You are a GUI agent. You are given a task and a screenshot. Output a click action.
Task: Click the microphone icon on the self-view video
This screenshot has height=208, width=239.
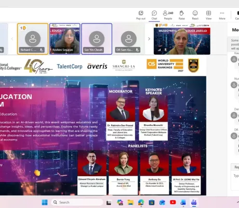click(165, 50)
